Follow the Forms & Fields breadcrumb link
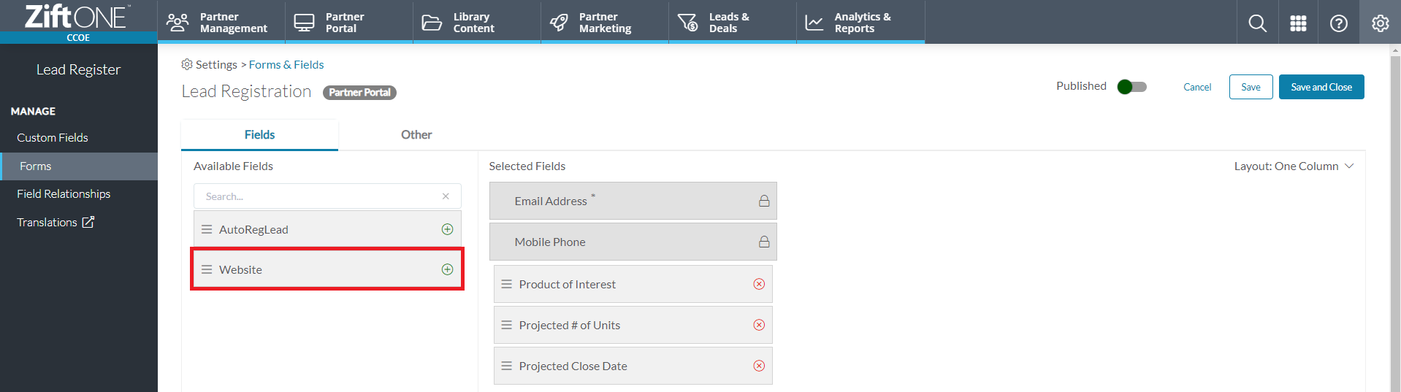Viewport: 1401px width, 392px height. point(286,64)
